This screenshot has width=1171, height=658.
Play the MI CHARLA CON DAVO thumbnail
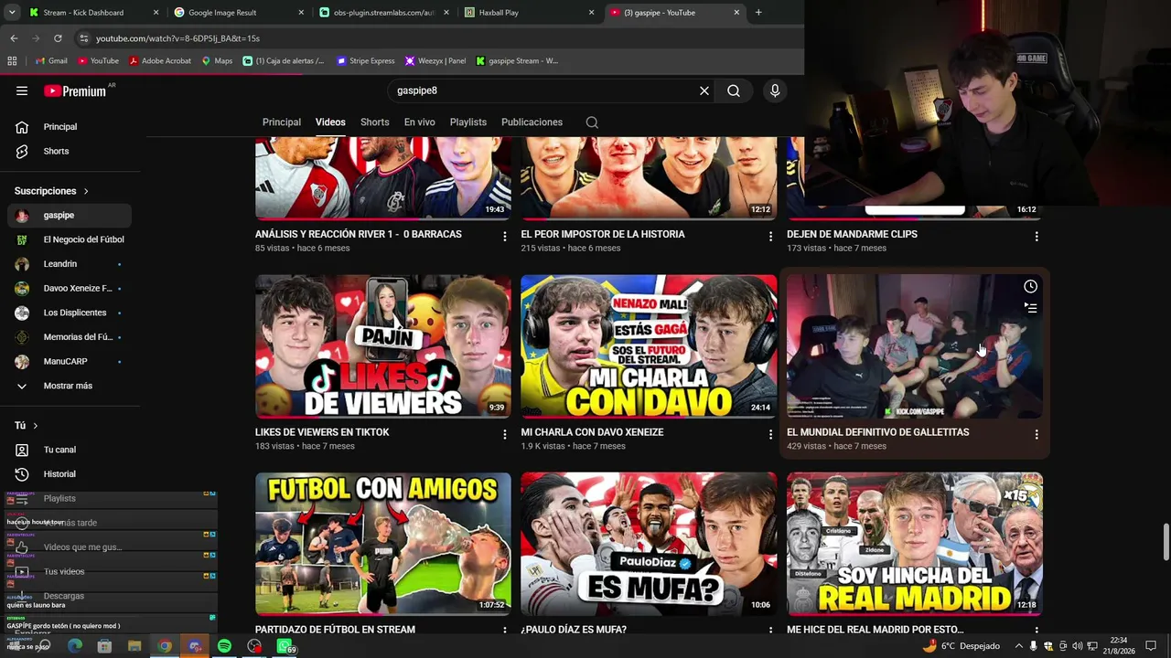coord(649,346)
